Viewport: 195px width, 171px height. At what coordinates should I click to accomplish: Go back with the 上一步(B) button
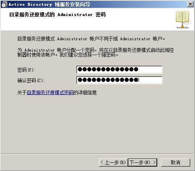click(113, 162)
